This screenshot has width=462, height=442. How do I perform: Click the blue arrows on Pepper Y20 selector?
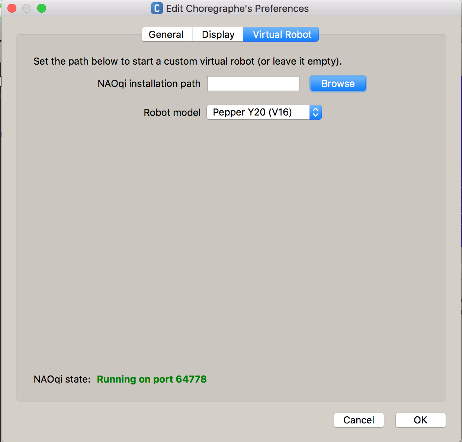tap(315, 112)
